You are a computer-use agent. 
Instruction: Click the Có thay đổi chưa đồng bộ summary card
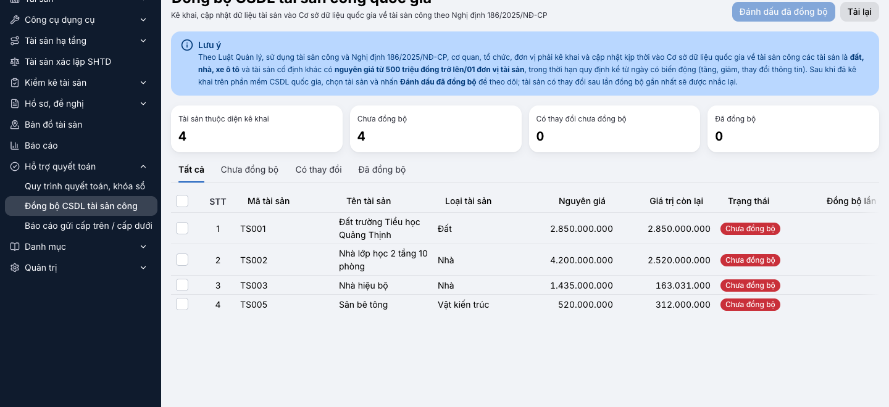pos(614,129)
